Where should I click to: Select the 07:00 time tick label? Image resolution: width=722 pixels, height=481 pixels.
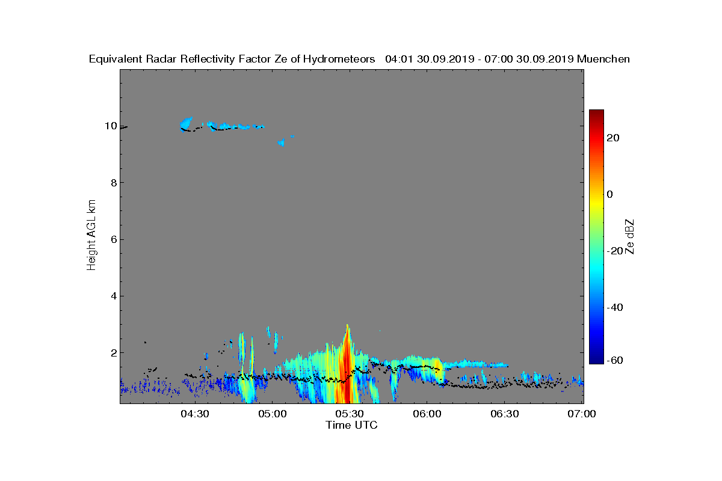click(582, 414)
